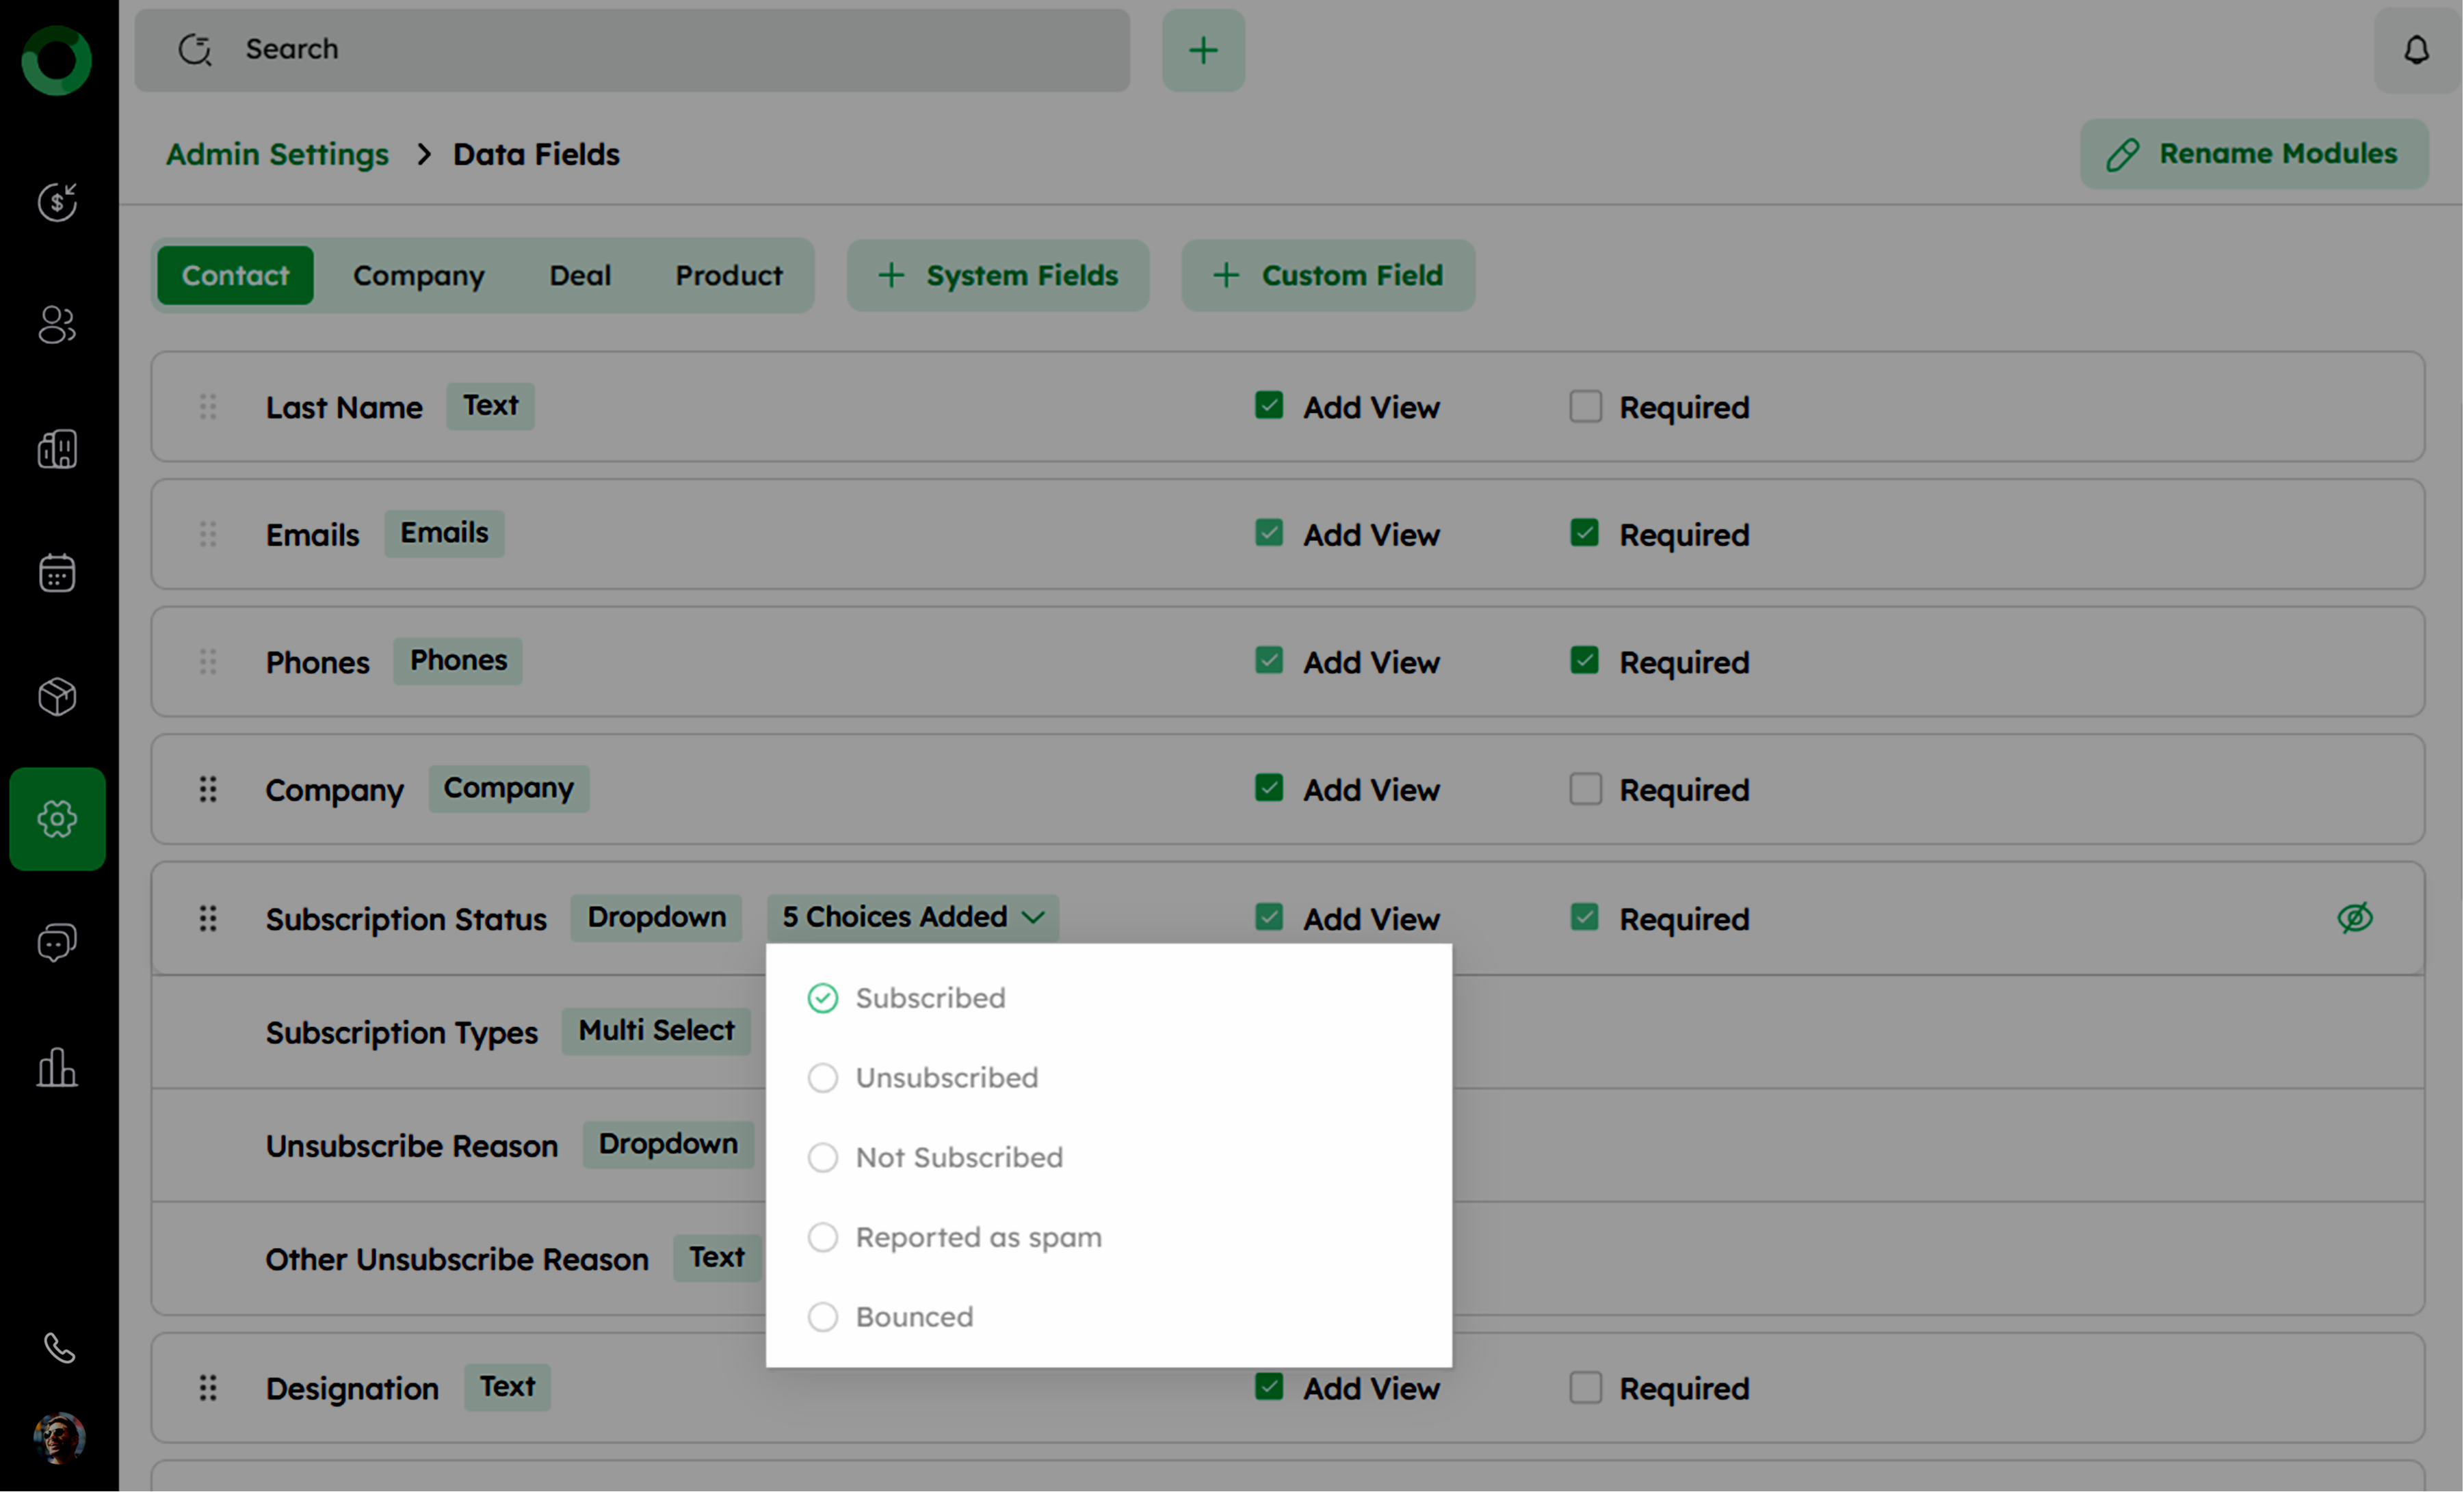Open the reports bar chart icon

(57, 1067)
